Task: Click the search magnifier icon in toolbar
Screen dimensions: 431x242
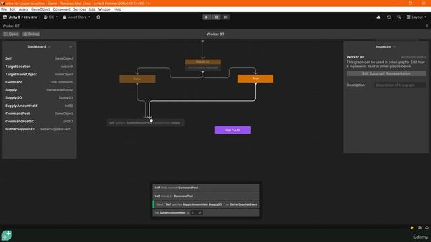Action: tap(399, 17)
